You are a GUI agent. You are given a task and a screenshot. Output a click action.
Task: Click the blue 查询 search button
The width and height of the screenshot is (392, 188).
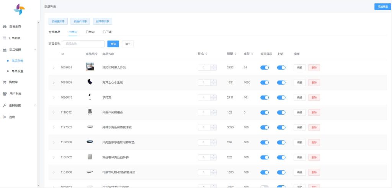tap(113, 44)
